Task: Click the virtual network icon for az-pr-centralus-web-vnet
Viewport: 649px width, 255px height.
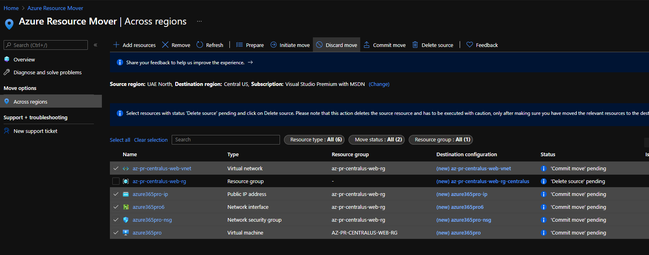Action: click(x=126, y=169)
